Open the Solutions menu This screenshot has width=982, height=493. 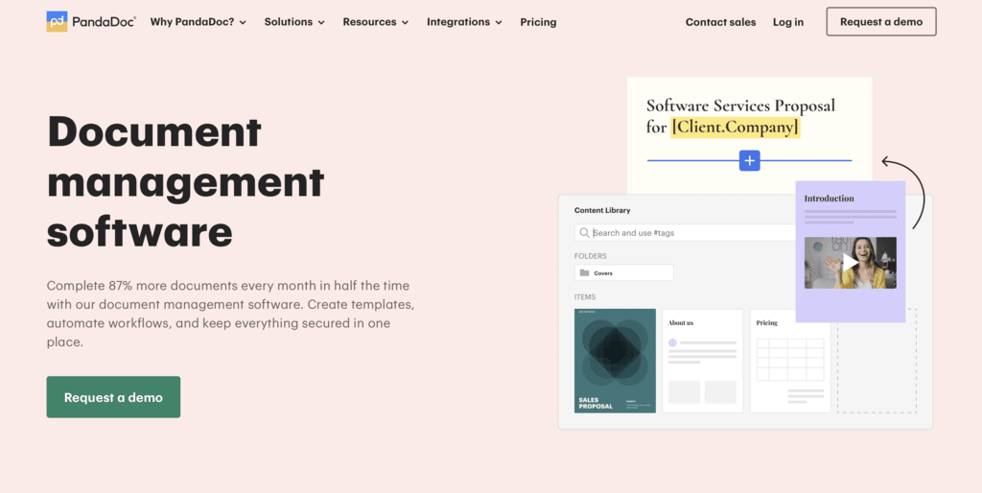pos(294,22)
